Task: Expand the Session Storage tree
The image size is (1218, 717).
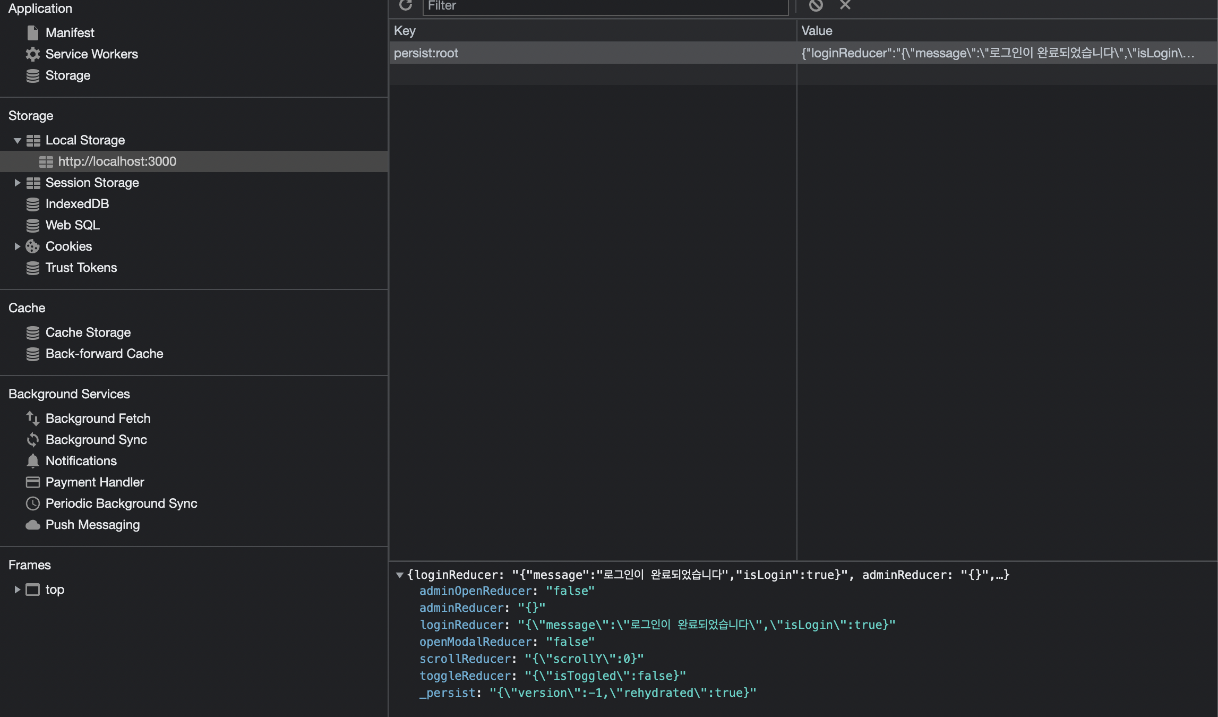Action: 17,183
